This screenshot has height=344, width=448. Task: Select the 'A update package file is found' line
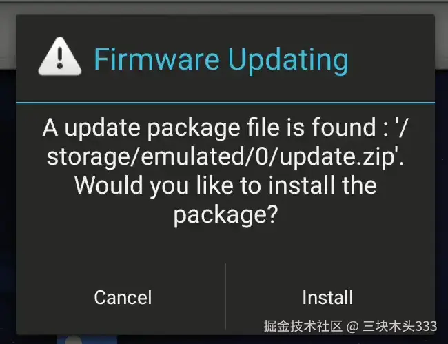tap(225, 128)
